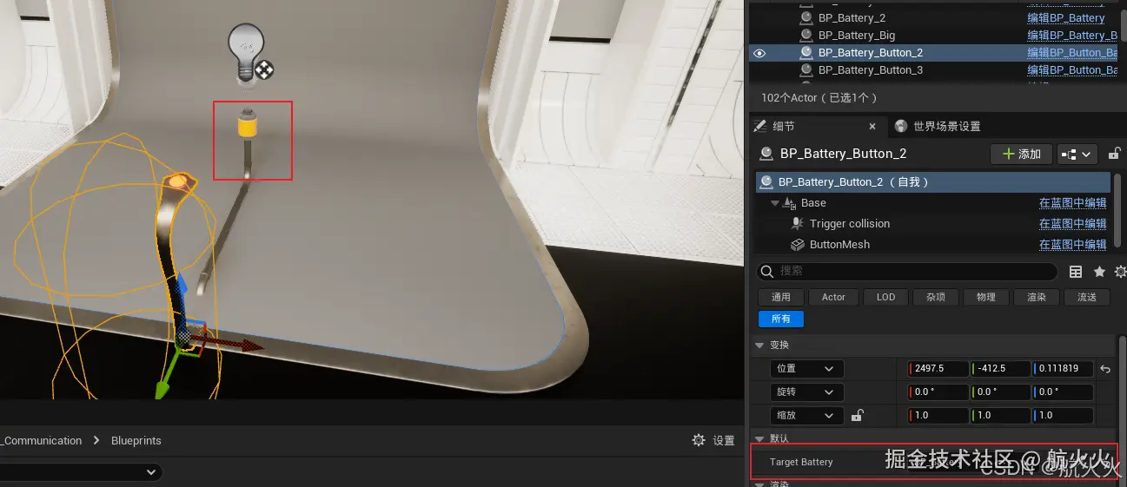Select the 所有 all filter
The image size is (1127, 487).
point(781,319)
